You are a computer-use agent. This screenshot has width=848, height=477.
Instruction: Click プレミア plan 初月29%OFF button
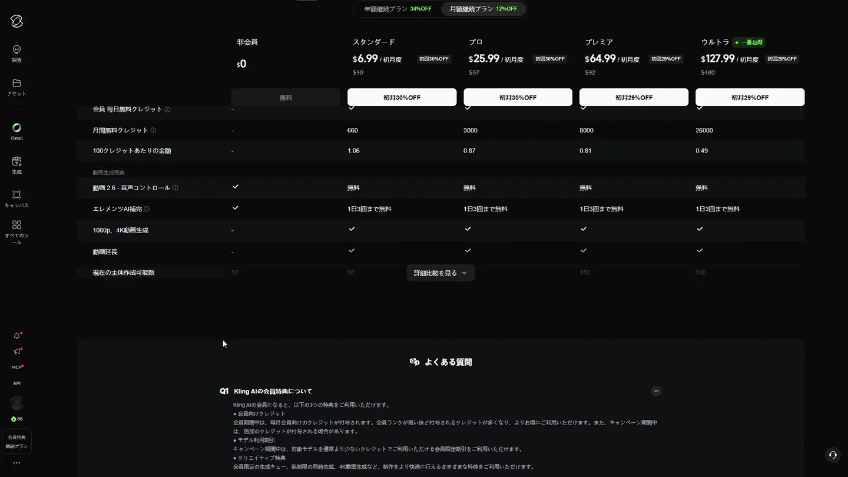pos(634,97)
